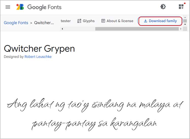
Task: Click the Qwitcher Grypen heading
Action: tap(39, 49)
